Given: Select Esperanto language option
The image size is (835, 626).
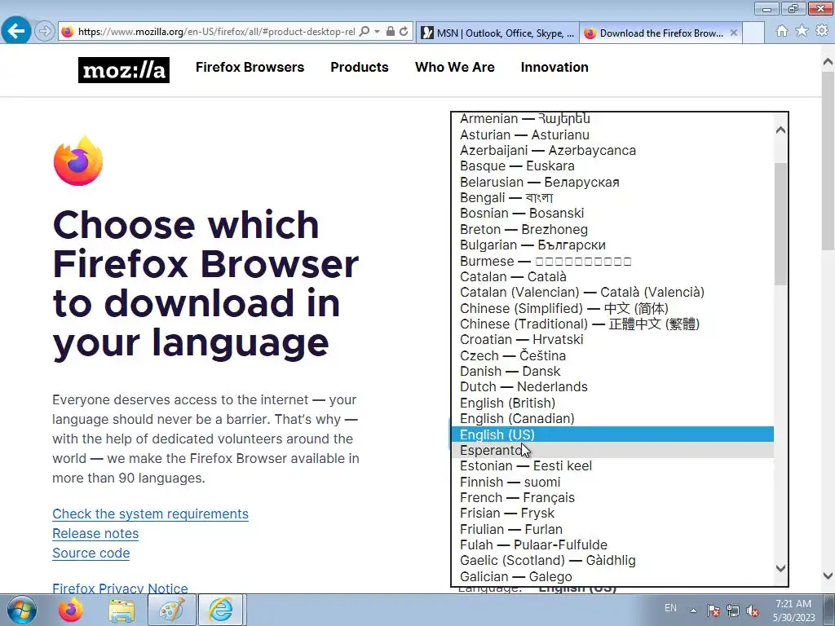Looking at the screenshot, I should tap(612, 450).
